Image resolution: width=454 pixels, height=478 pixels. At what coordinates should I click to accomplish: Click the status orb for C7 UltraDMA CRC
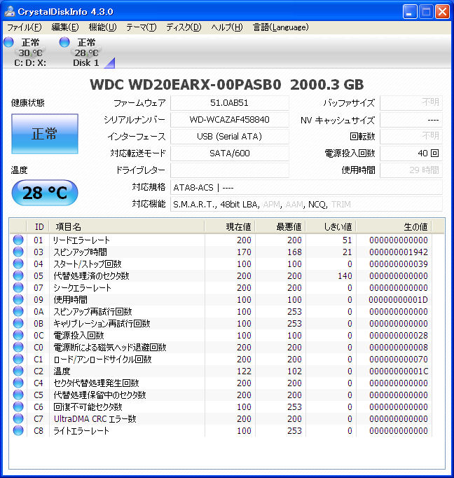[18, 418]
